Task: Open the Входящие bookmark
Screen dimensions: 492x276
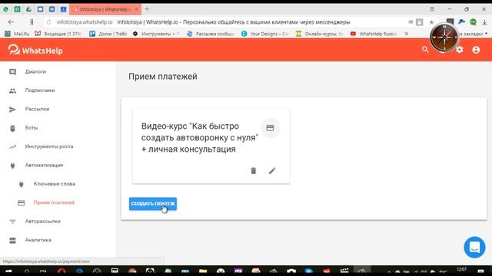Action: pos(58,34)
